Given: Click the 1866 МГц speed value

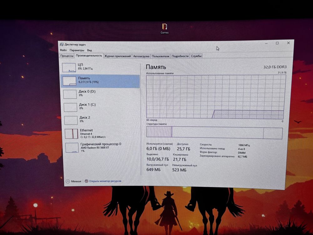Looking at the screenshot, I should pyautogui.click(x=244, y=145).
